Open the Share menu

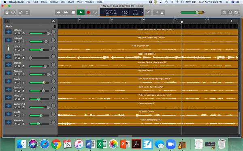[70, 2]
